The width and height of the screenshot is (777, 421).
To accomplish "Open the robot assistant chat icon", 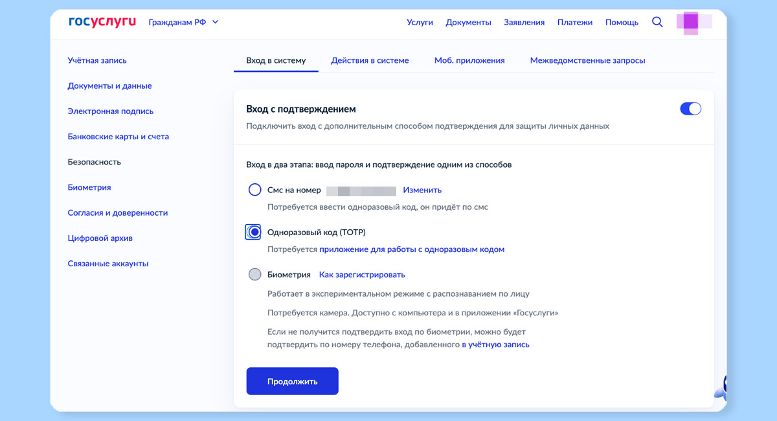I will click(721, 387).
